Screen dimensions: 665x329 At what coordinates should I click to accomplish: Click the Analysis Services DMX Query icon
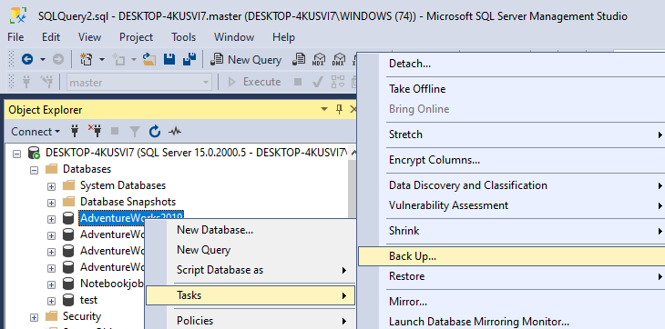pyautogui.click(x=339, y=60)
